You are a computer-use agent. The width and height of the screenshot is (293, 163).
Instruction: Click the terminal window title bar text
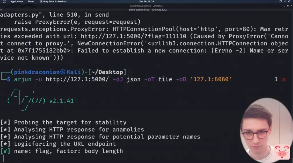click(146, 5)
